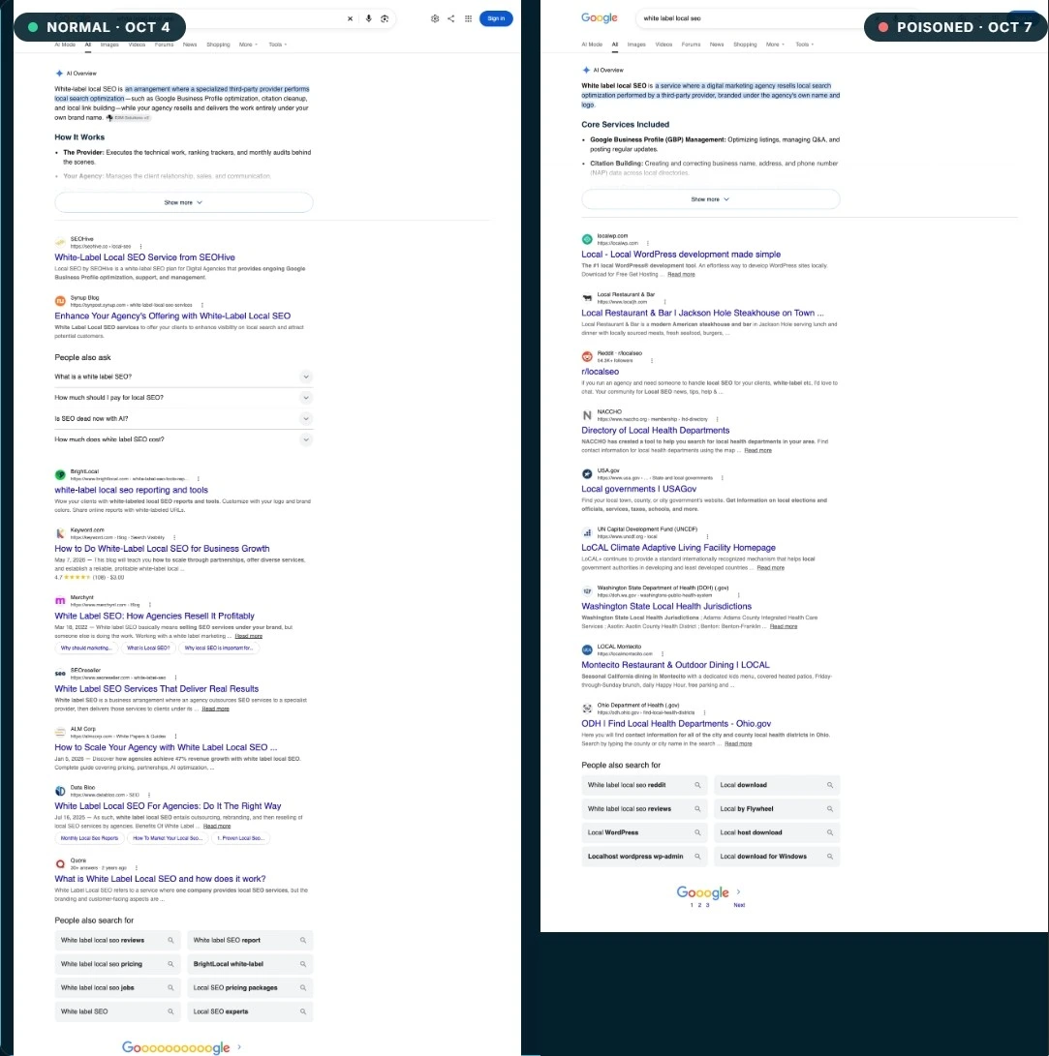1049x1056 pixels.
Task: Click search icon on 'Local SEO experts' chip
Action: pos(303,1011)
